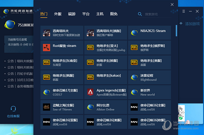This screenshot has width=204, height=135.
Task: Click the 当前账号无套餐 status text
Action: click(17, 40)
